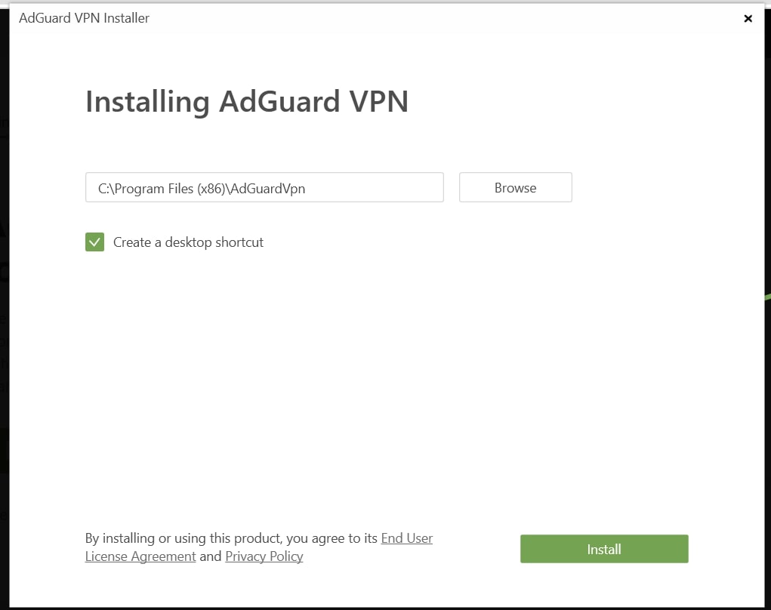Click the "Installing AdGuard VPN" heading
The height and width of the screenshot is (610, 771).
246,101
